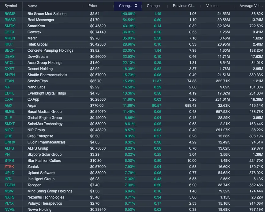The height and width of the screenshot is (212, 265).
Task: Open the BBCP ticker symbol link
Action: pos(9,50)
